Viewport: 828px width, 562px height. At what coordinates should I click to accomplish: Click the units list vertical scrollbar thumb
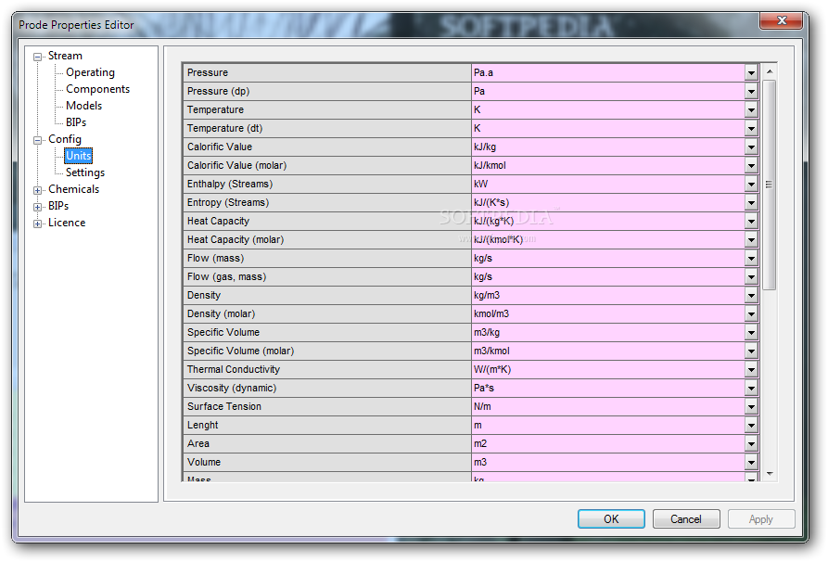[770, 185]
